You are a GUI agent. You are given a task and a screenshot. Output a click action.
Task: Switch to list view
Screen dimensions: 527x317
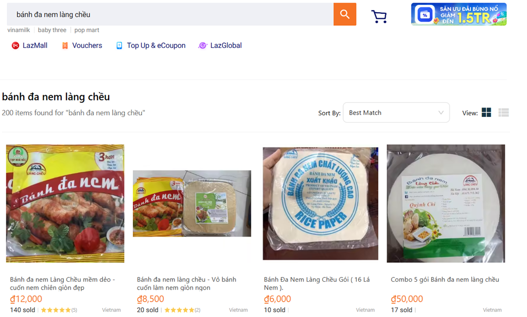coord(503,113)
